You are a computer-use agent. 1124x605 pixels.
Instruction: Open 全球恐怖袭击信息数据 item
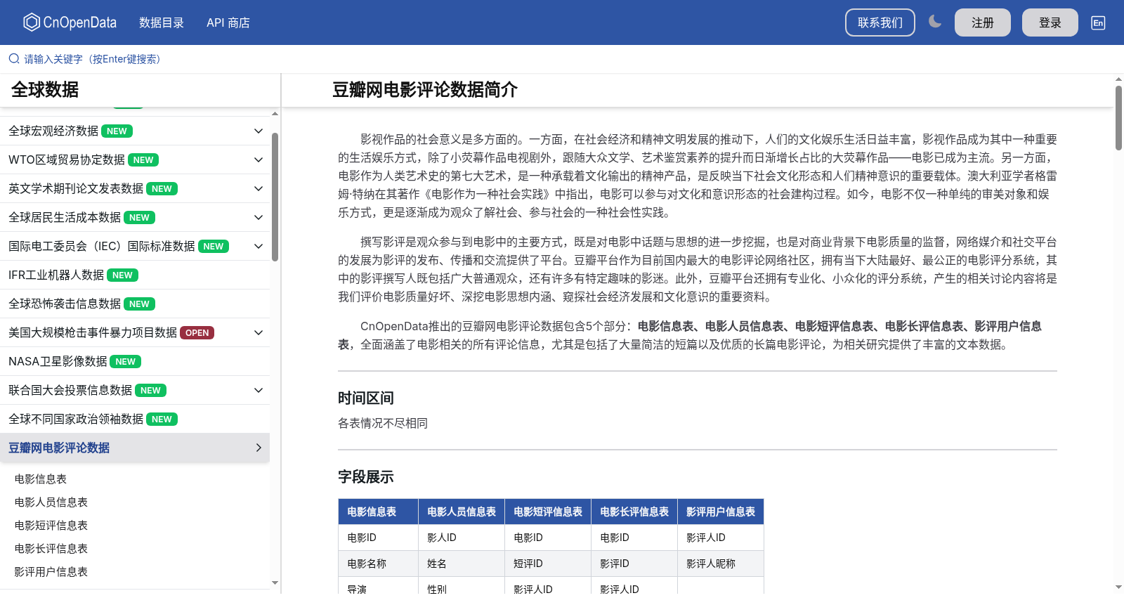(x=135, y=304)
